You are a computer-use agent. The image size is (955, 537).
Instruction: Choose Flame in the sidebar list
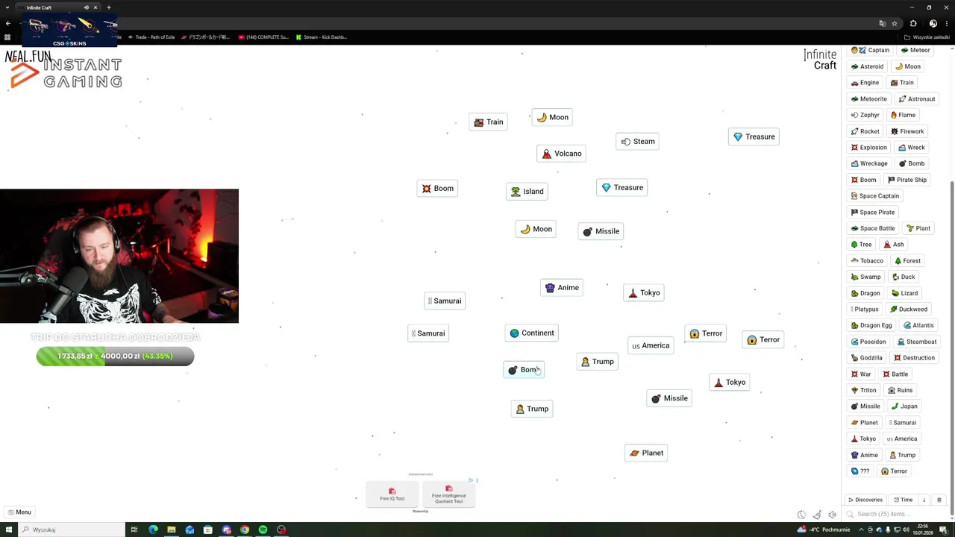tap(903, 115)
